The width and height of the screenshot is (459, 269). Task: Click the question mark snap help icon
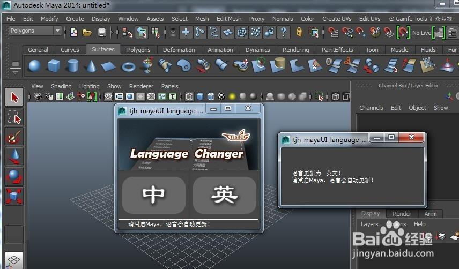283,32
